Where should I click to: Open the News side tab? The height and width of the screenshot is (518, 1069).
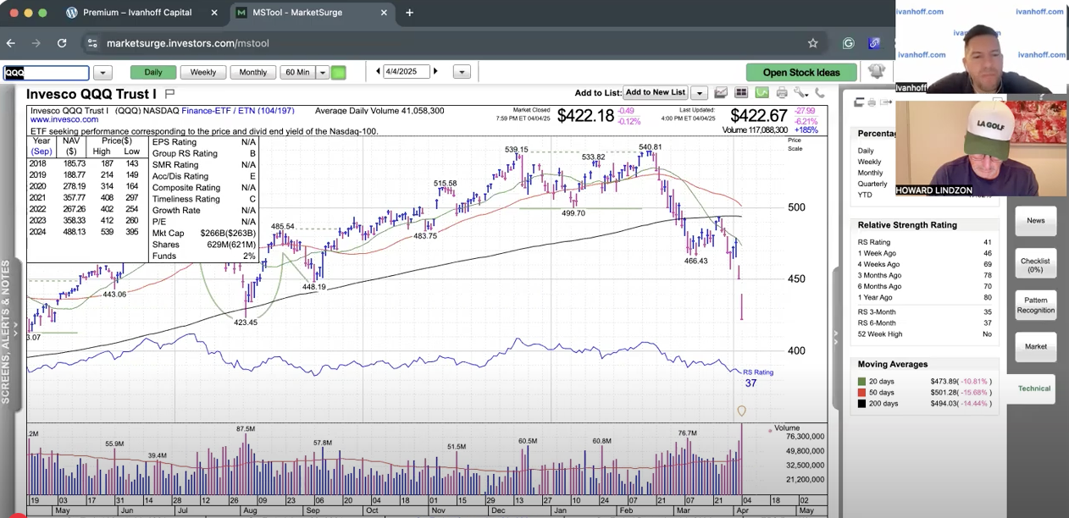click(x=1035, y=221)
